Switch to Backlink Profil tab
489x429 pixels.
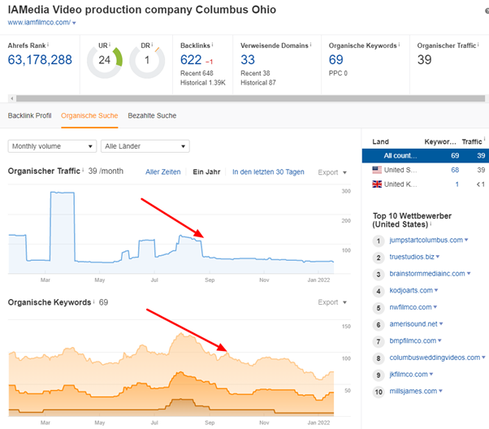click(29, 115)
